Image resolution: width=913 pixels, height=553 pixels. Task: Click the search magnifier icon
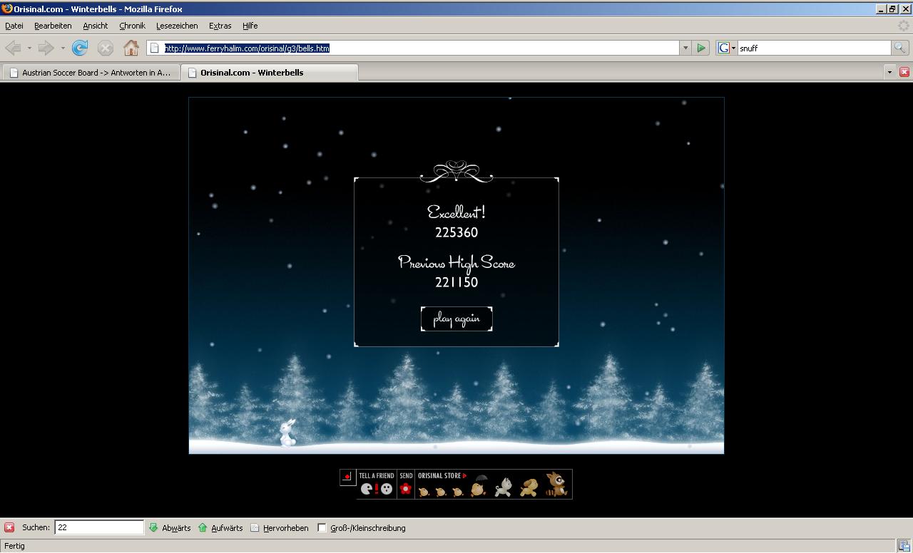[900, 48]
